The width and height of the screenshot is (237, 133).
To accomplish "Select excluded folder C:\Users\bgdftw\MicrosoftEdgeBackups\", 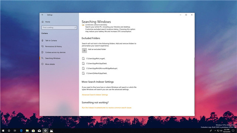I will [x=102, y=68].
